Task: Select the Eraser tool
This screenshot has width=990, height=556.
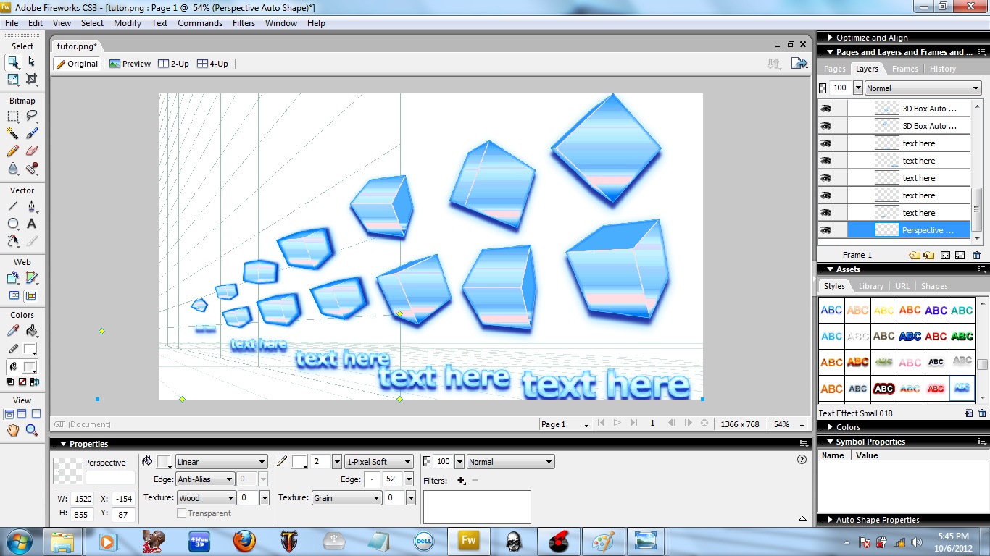Action: click(30, 151)
